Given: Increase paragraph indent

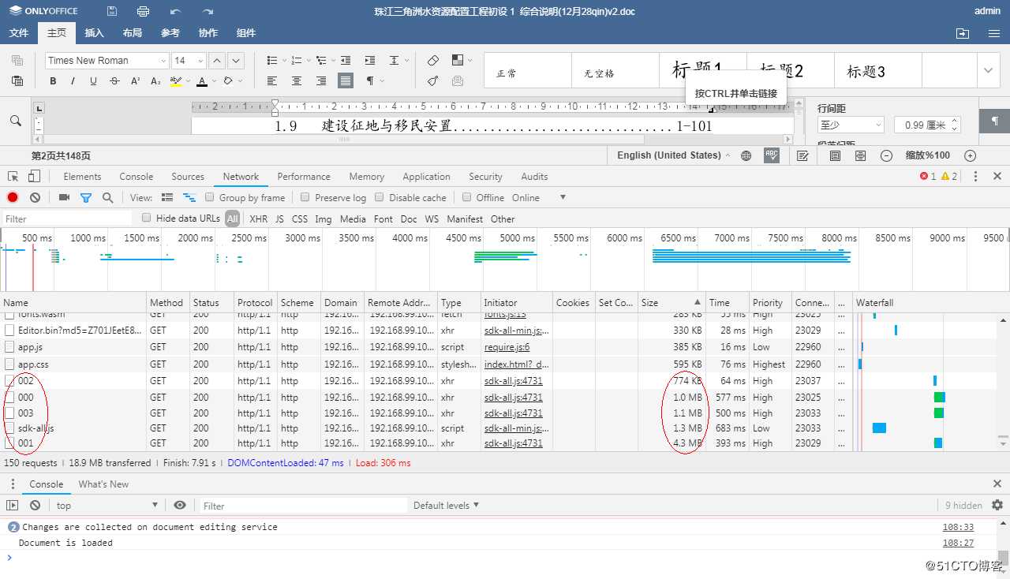Looking at the screenshot, I should (x=369, y=61).
